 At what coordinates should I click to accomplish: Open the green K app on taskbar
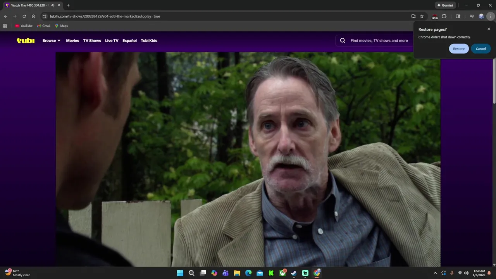(x=271, y=273)
